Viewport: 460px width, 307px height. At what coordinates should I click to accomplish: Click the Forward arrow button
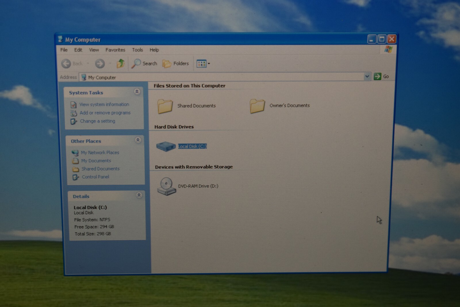coord(100,64)
